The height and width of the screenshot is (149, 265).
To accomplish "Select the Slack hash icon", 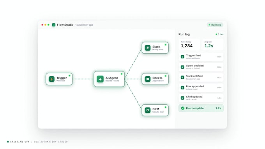I will (148, 48).
